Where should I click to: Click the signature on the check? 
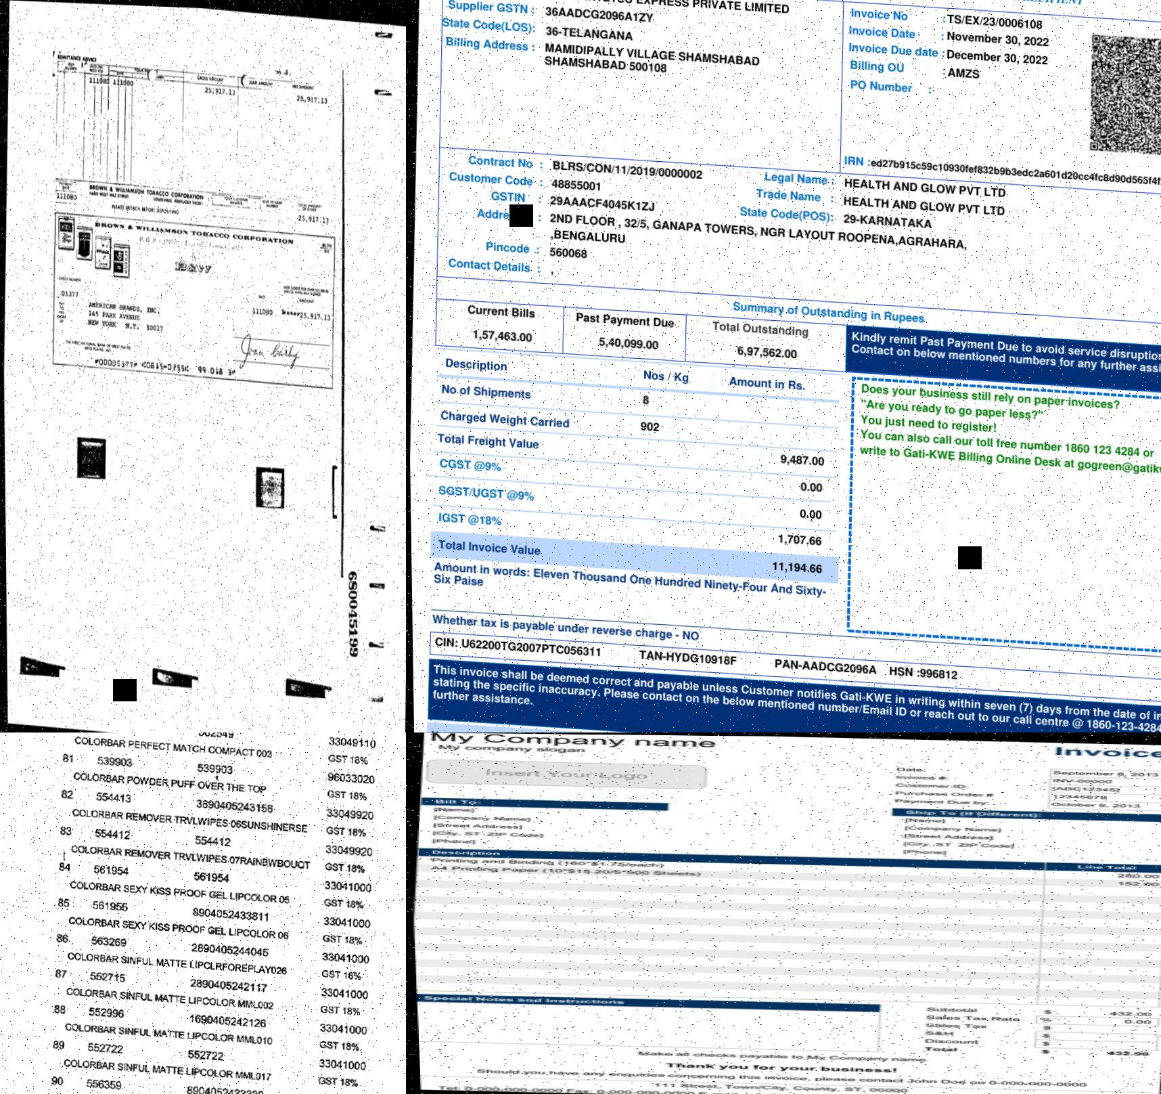(271, 352)
